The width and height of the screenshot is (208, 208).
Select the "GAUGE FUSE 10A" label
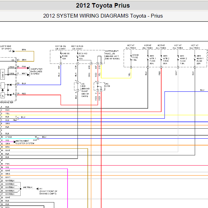click(66, 56)
